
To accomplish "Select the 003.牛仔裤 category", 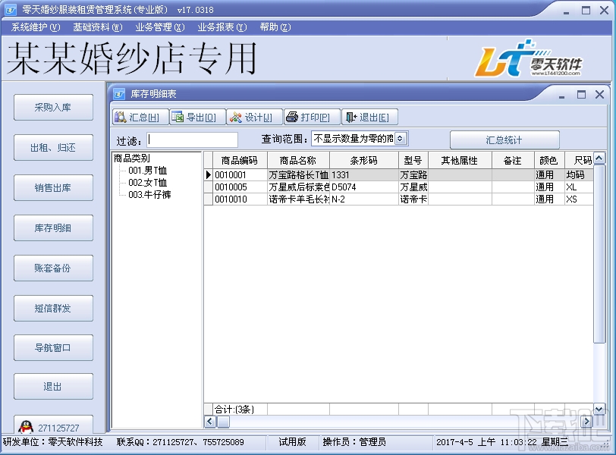I will click(149, 195).
